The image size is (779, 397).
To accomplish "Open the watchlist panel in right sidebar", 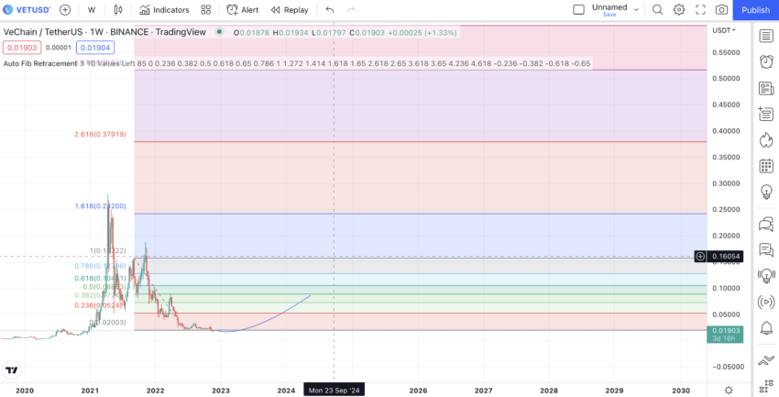I will click(766, 36).
